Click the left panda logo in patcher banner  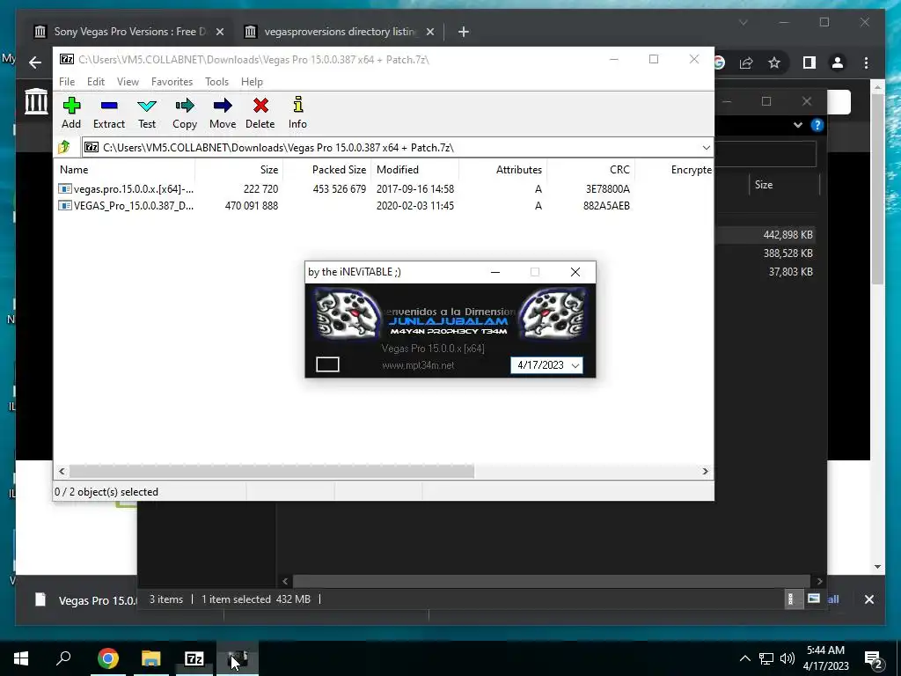click(x=347, y=312)
